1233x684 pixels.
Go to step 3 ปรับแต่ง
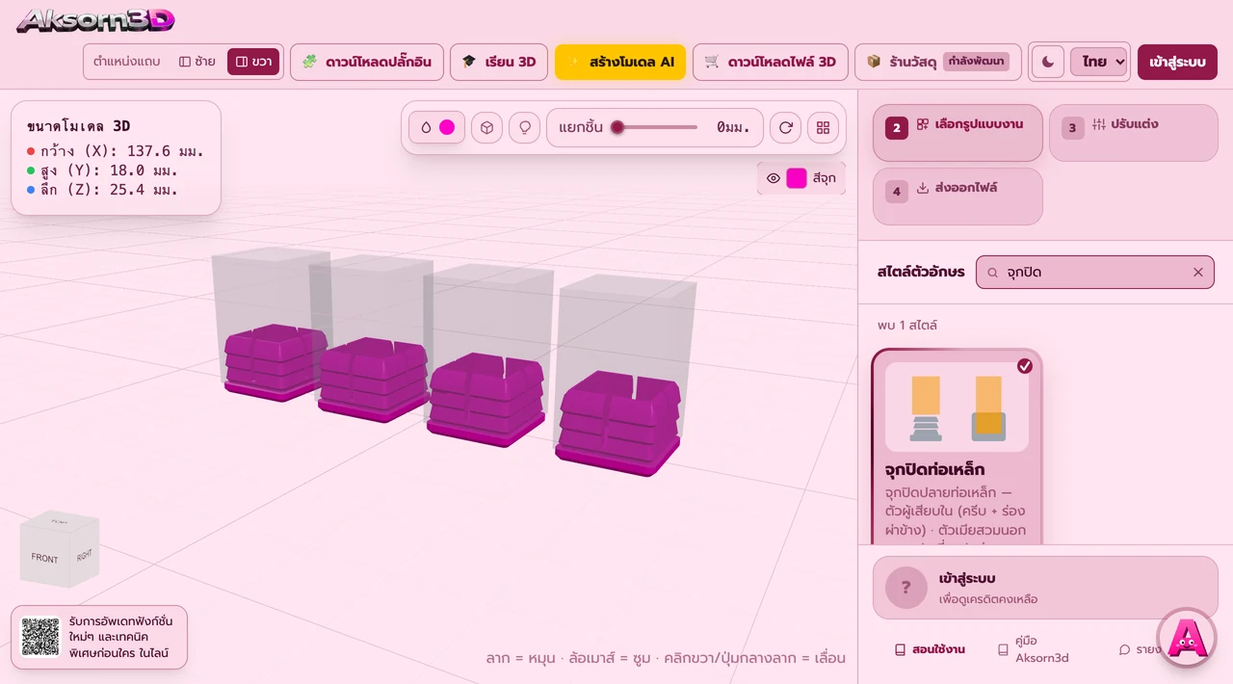[x=1134, y=133]
